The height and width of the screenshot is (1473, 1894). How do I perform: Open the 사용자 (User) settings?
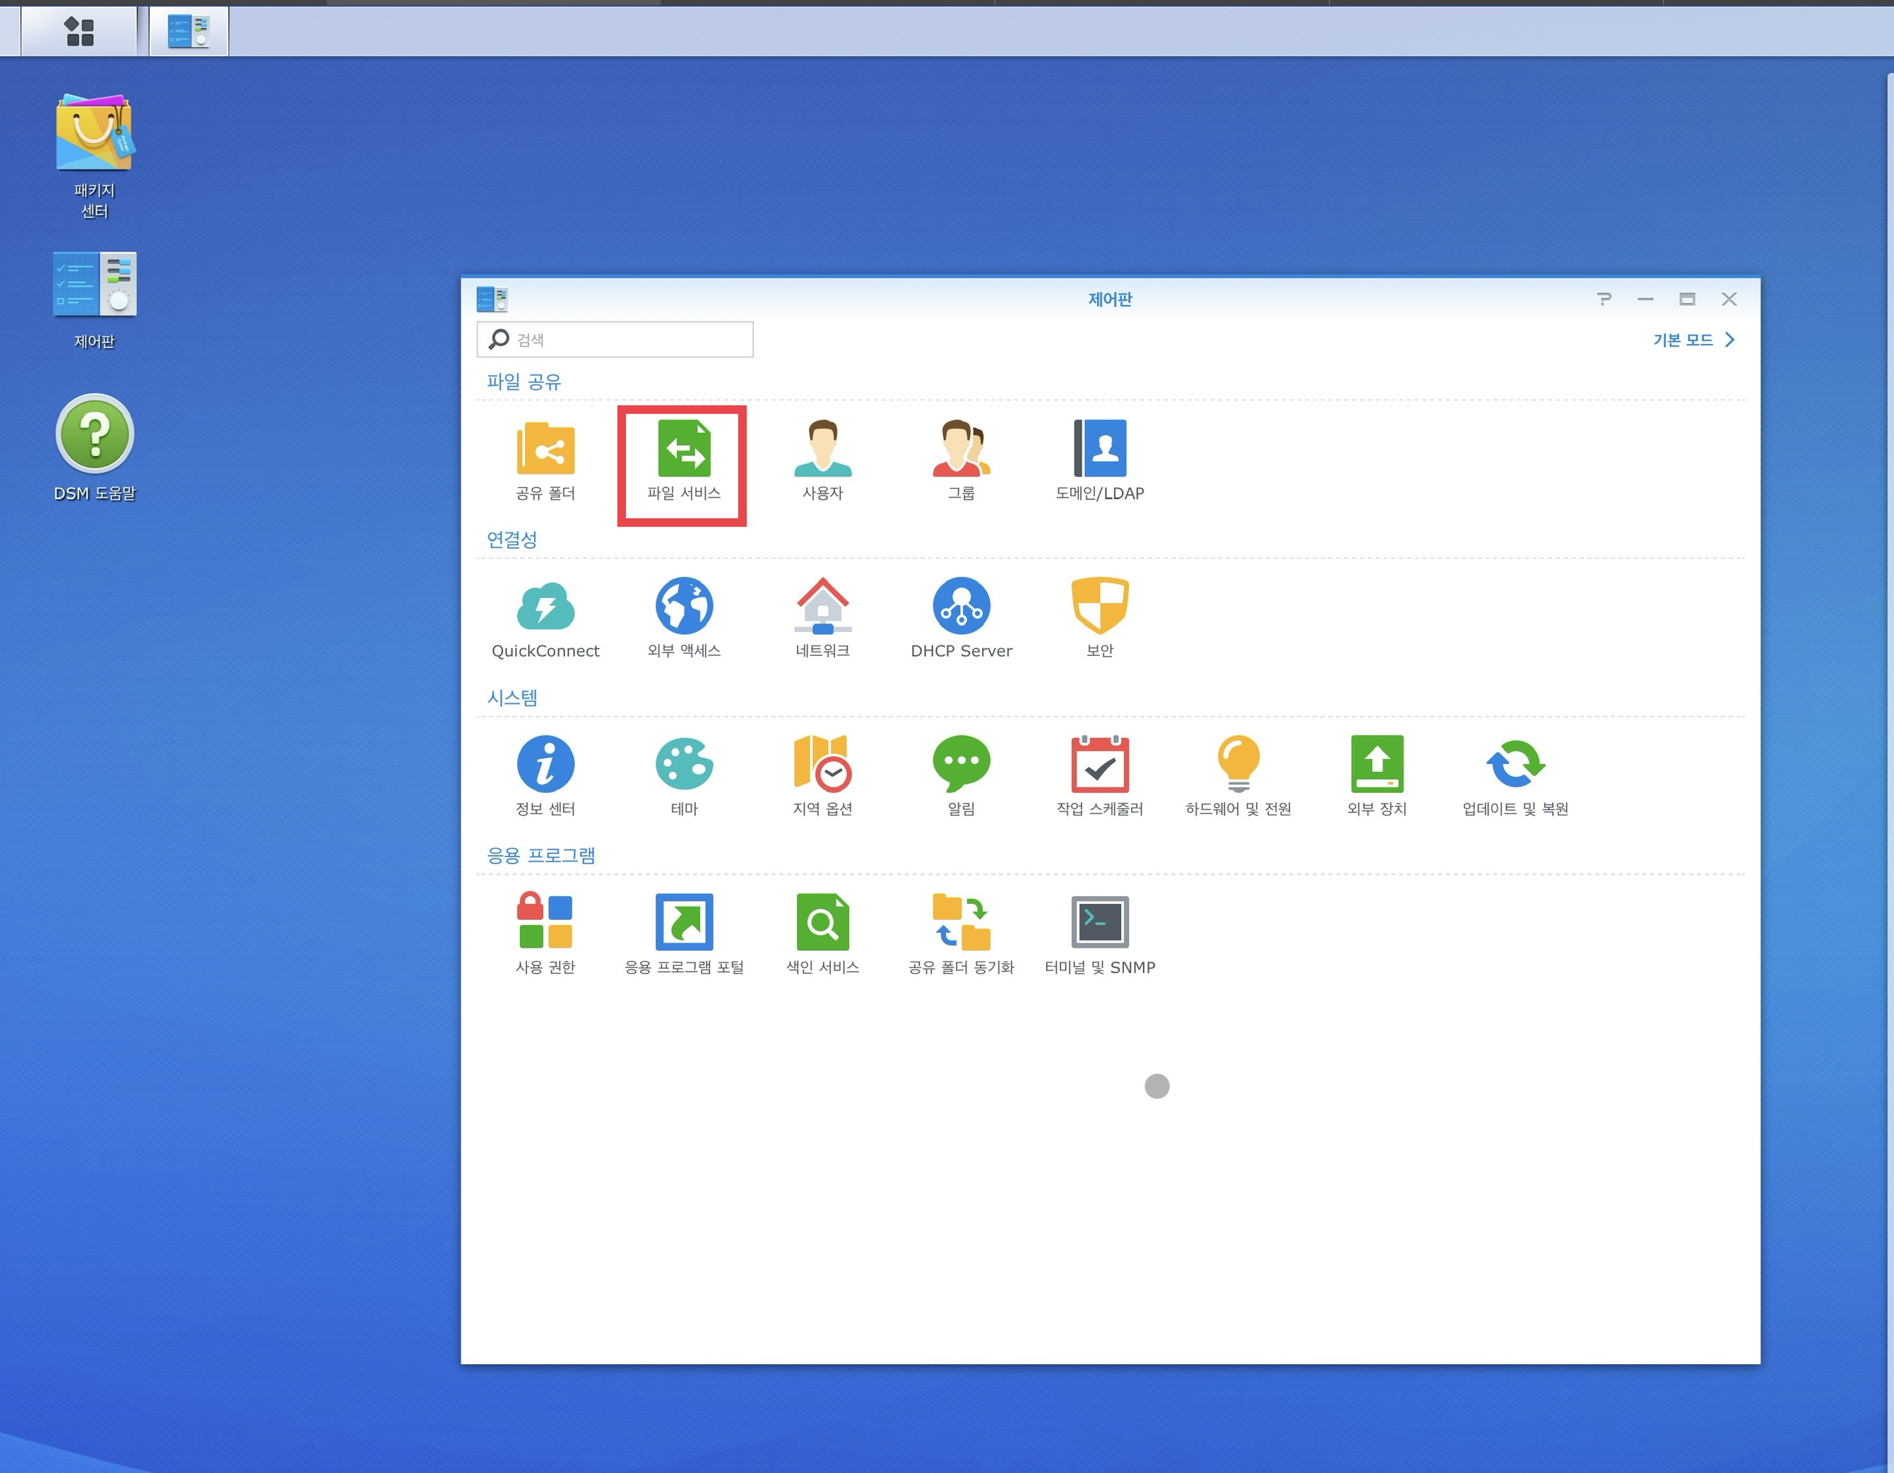pyautogui.click(x=822, y=461)
